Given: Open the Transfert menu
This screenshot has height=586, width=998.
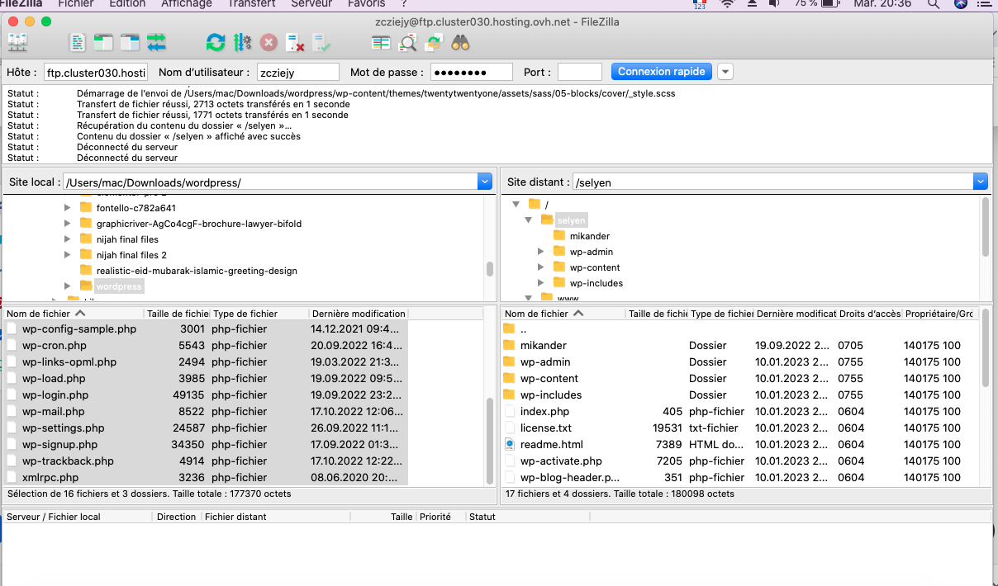Looking at the screenshot, I should pos(251,4).
